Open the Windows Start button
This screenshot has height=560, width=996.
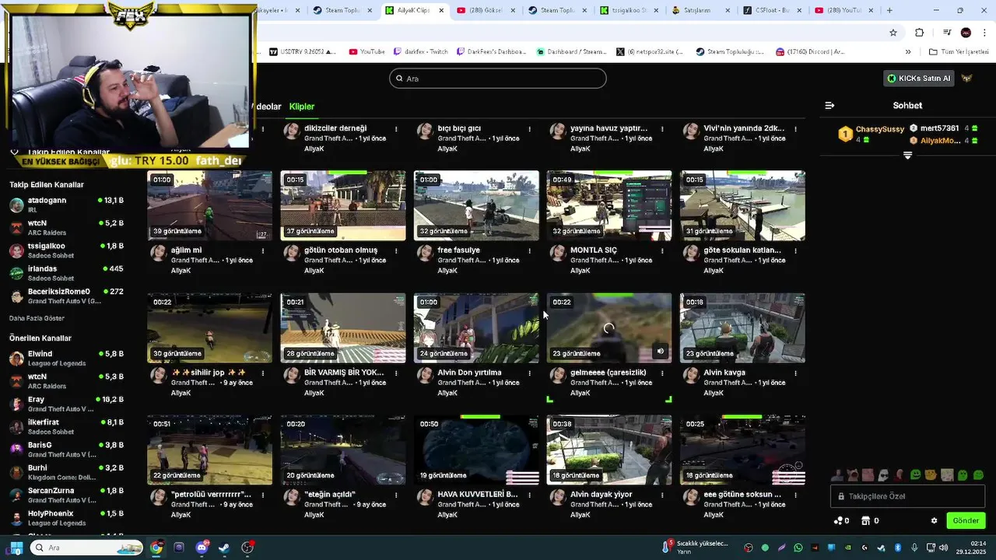(16, 548)
